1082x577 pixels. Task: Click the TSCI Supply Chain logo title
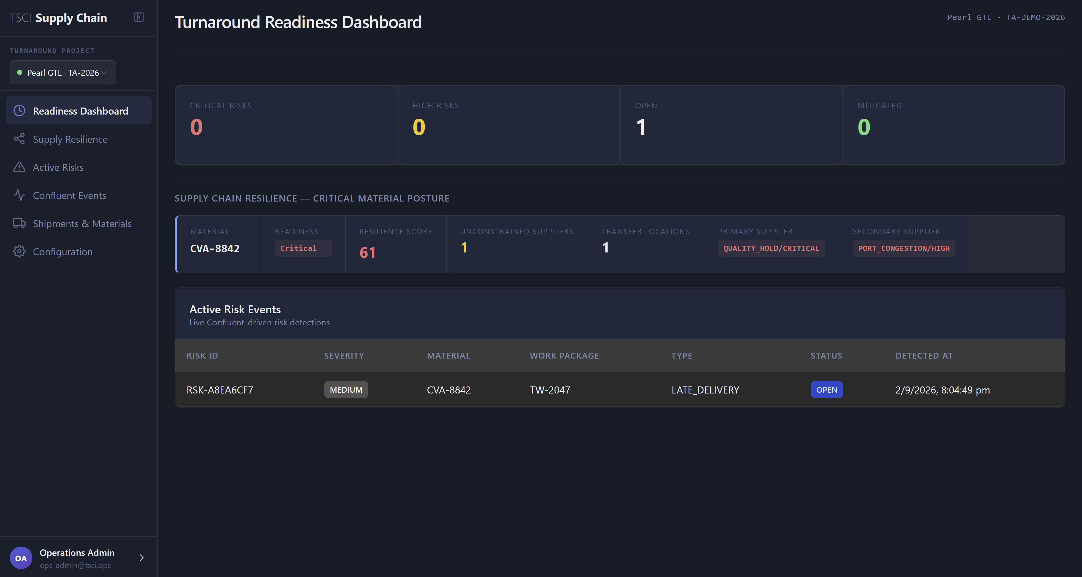click(x=58, y=18)
